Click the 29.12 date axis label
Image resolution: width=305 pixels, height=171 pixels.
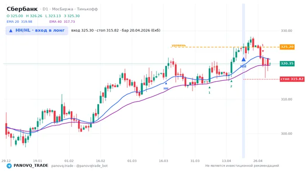(6, 161)
